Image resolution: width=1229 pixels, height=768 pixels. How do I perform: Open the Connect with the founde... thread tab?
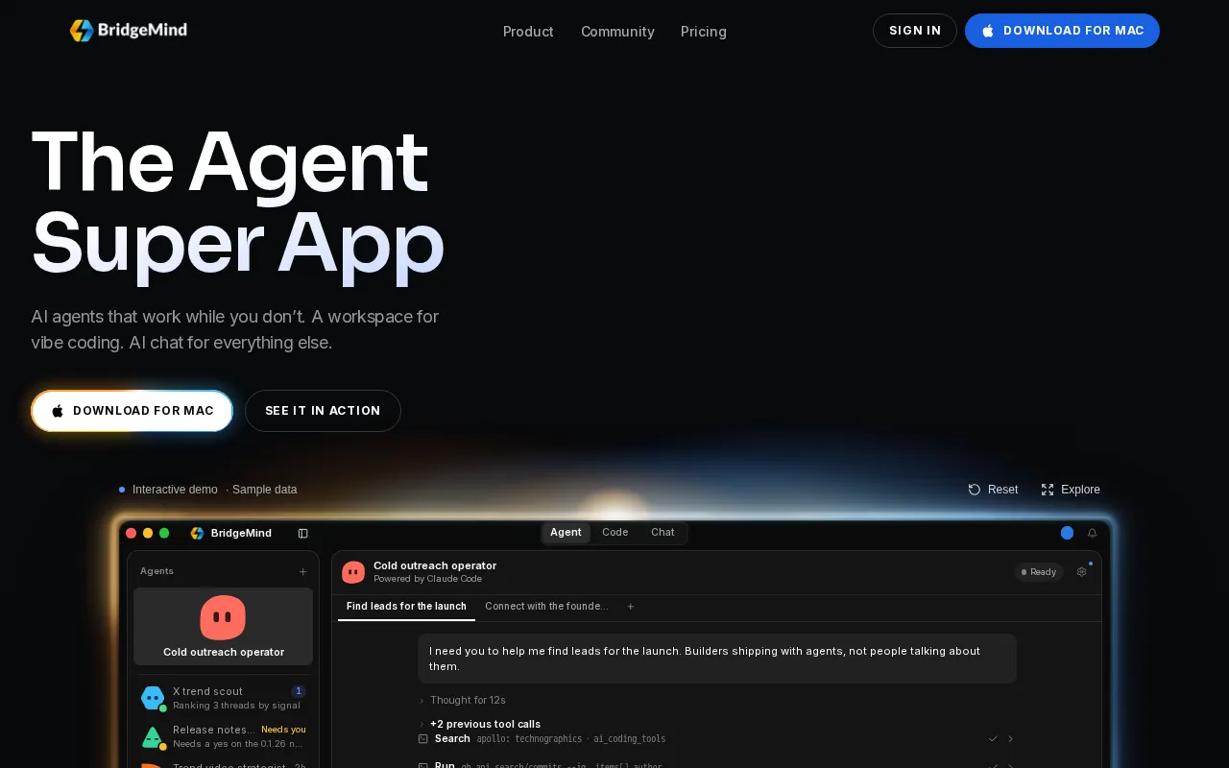546,607
